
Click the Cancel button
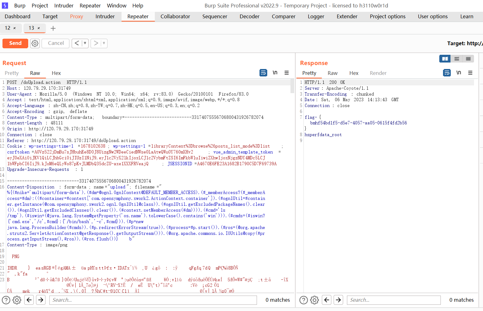(x=56, y=43)
